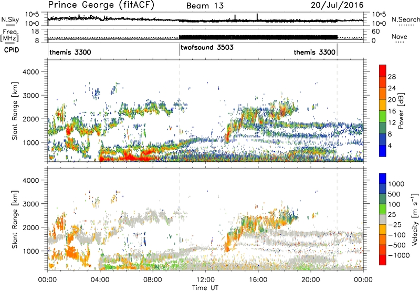Viewport: 420px width, 291px height.
Task: Click the positive "25" velocity colorbar value
Action: click(392, 215)
